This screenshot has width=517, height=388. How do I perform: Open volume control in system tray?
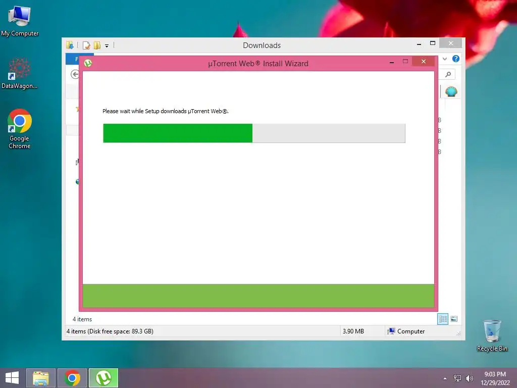tap(469, 378)
